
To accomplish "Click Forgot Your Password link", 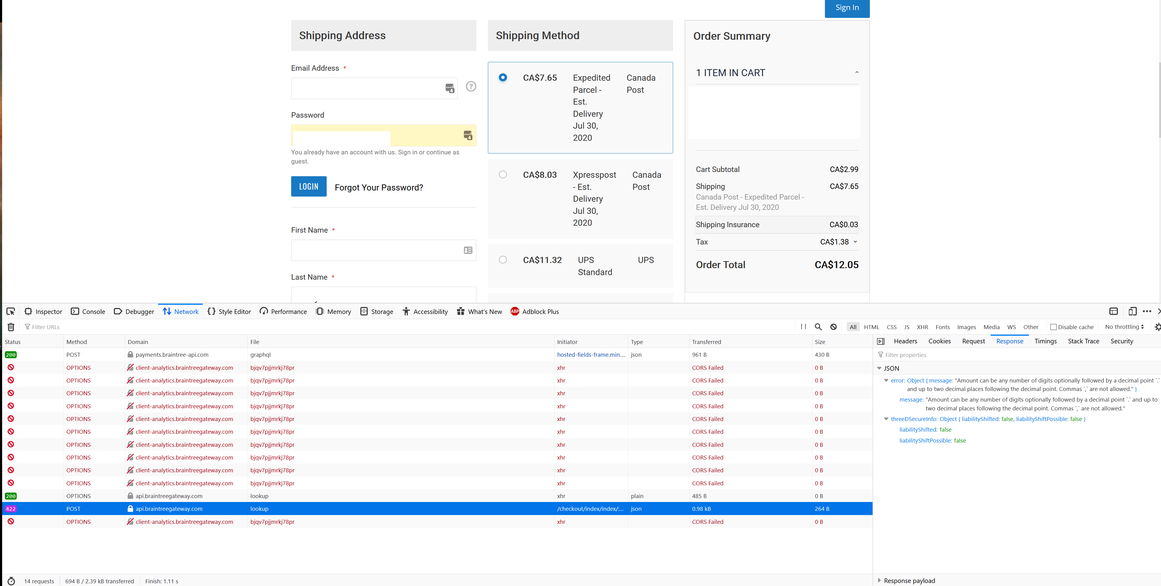I will tap(379, 187).
